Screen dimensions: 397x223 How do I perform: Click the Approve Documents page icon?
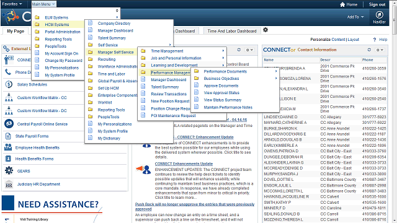pos(197,85)
